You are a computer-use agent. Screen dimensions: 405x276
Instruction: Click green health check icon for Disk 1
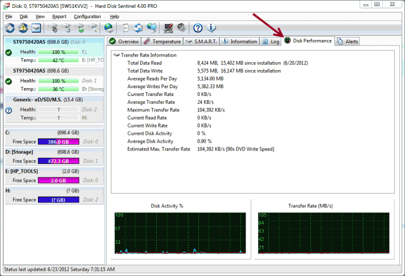[8, 81]
